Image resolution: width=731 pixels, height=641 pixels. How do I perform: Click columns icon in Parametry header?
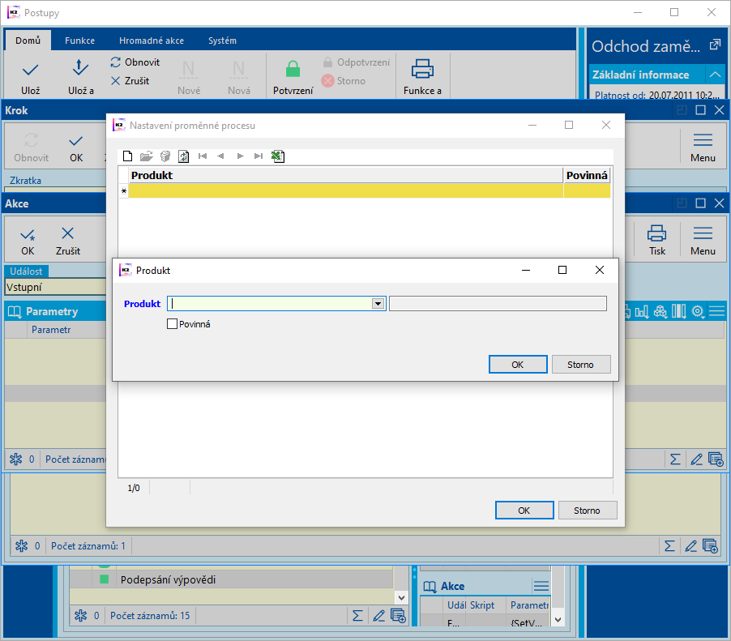(679, 311)
